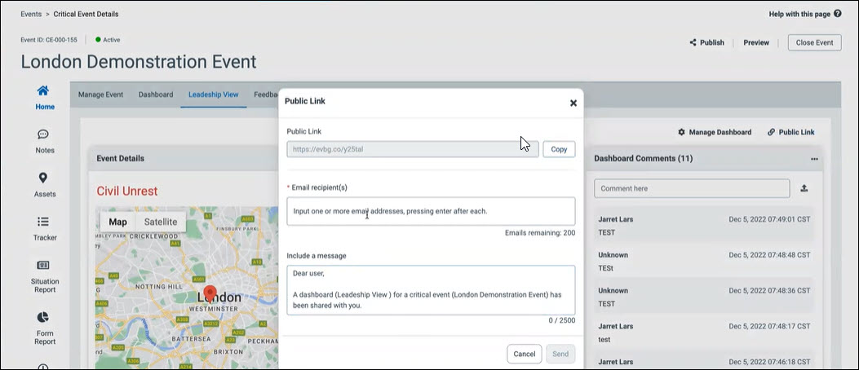Open Help with this page
Screen dimensions: 859x370
tap(805, 14)
